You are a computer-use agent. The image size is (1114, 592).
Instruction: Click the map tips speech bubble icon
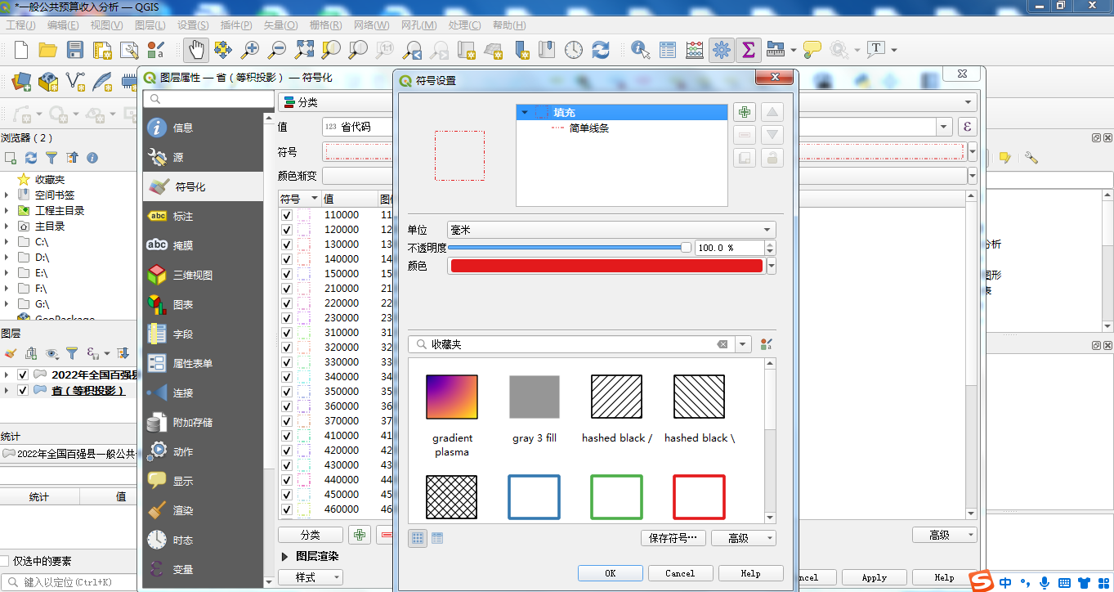click(812, 50)
